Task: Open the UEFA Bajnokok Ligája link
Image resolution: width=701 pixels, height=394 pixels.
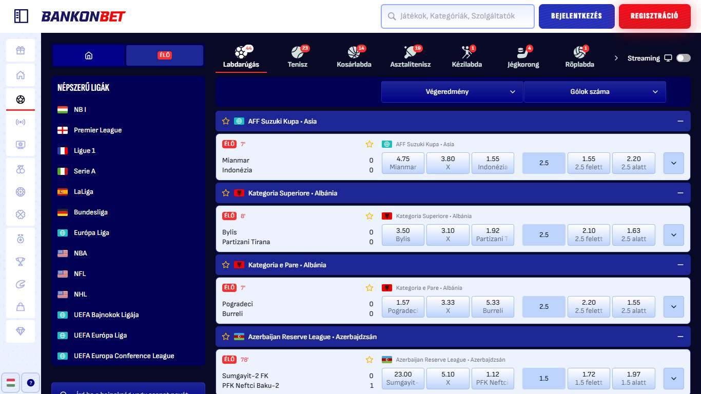Action: tap(106, 314)
